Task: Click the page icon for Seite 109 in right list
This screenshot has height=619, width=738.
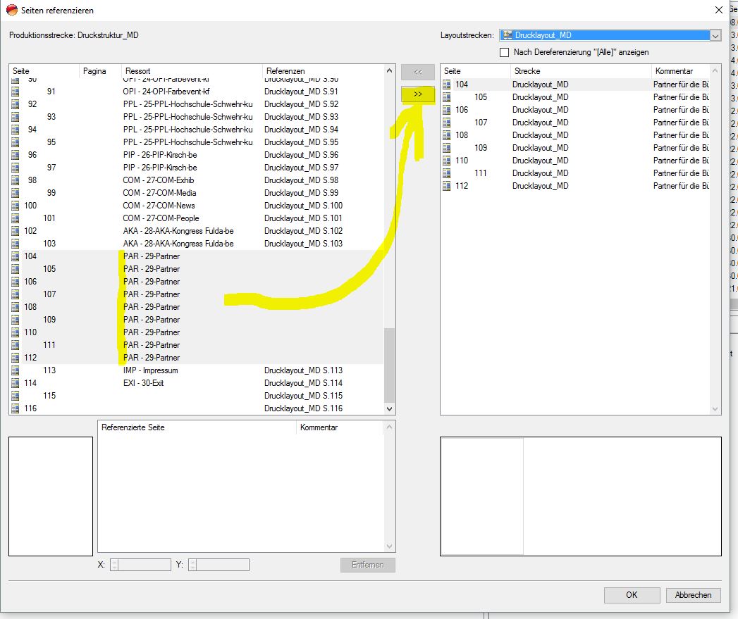Action: point(446,148)
